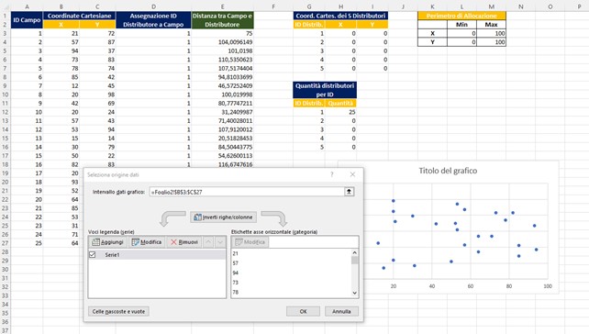Click Assegnazione ID Distributore a Campo header

click(153, 20)
